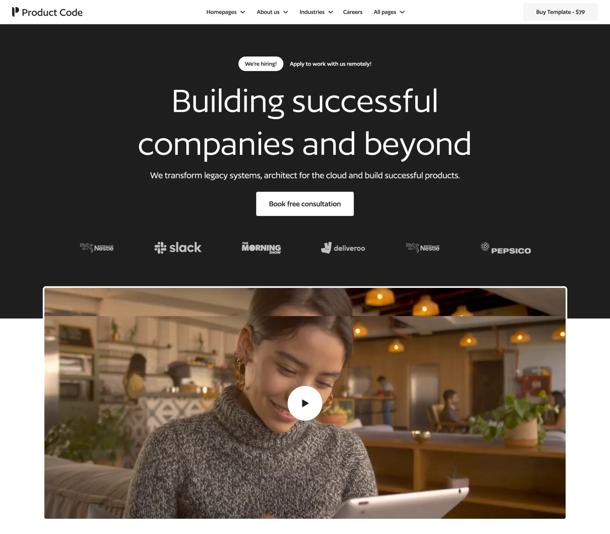Click Buy Template - $79 button
610x534 pixels.
(560, 12)
